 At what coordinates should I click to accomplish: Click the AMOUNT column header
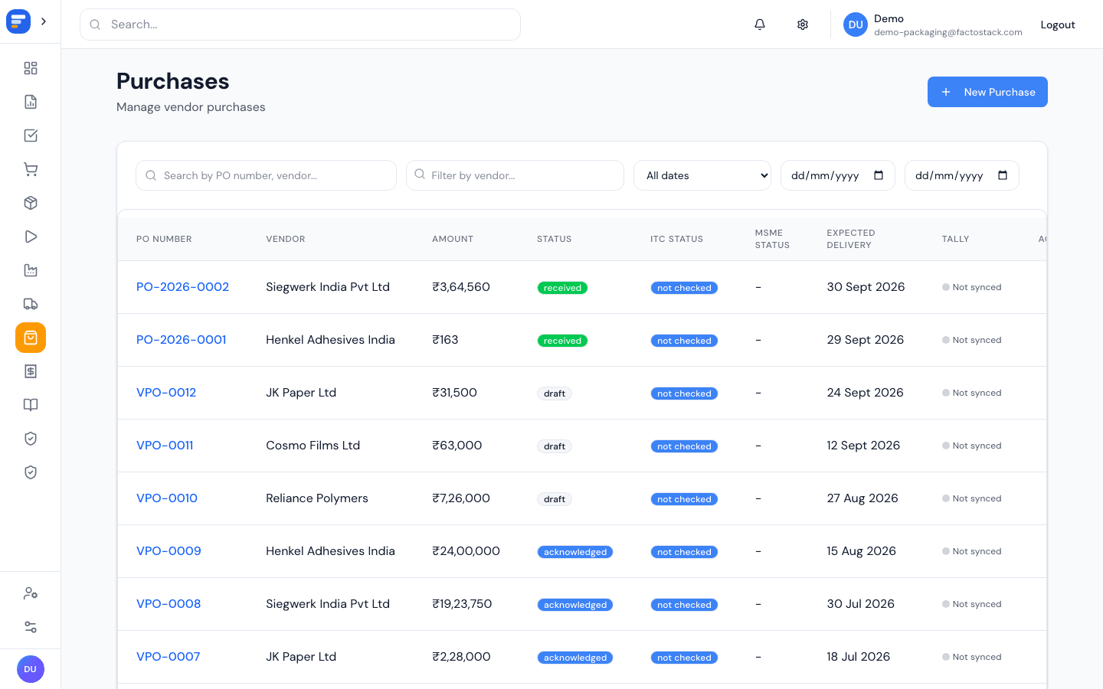[x=453, y=239]
